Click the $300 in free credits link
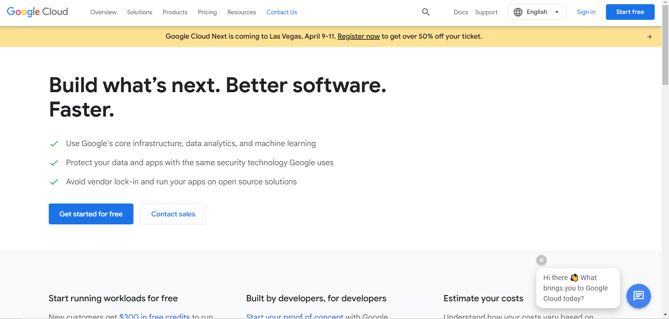 154,316
